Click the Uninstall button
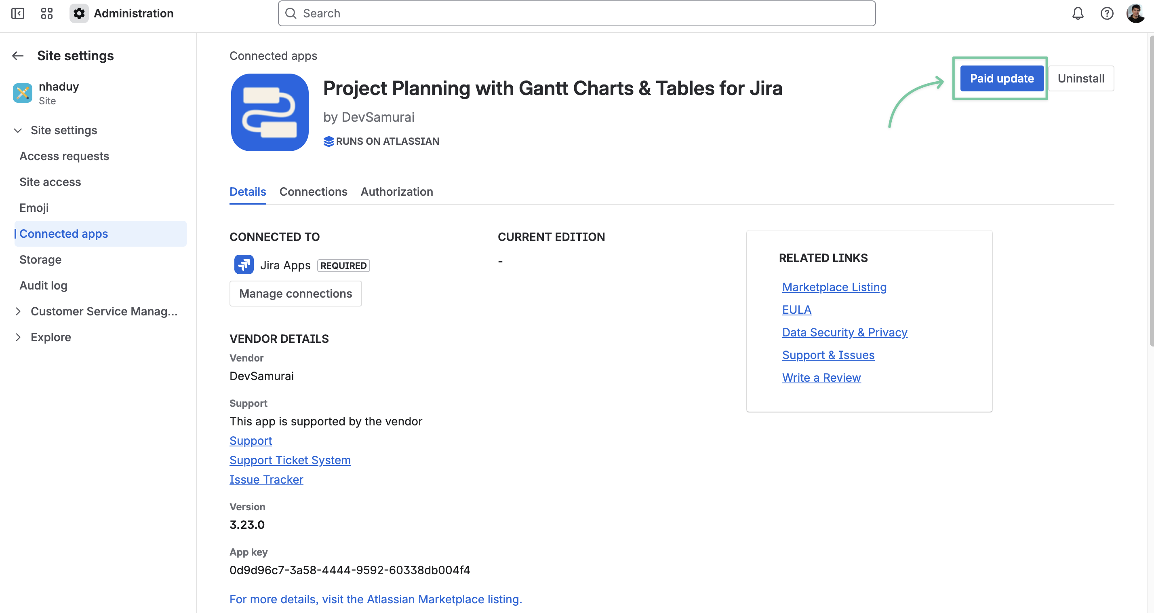The height and width of the screenshot is (613, 1154). coord(1080,78)
